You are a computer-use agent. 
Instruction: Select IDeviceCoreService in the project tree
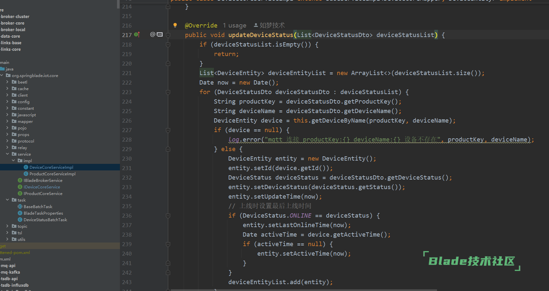pyautogui.click(x=42, y=187)
